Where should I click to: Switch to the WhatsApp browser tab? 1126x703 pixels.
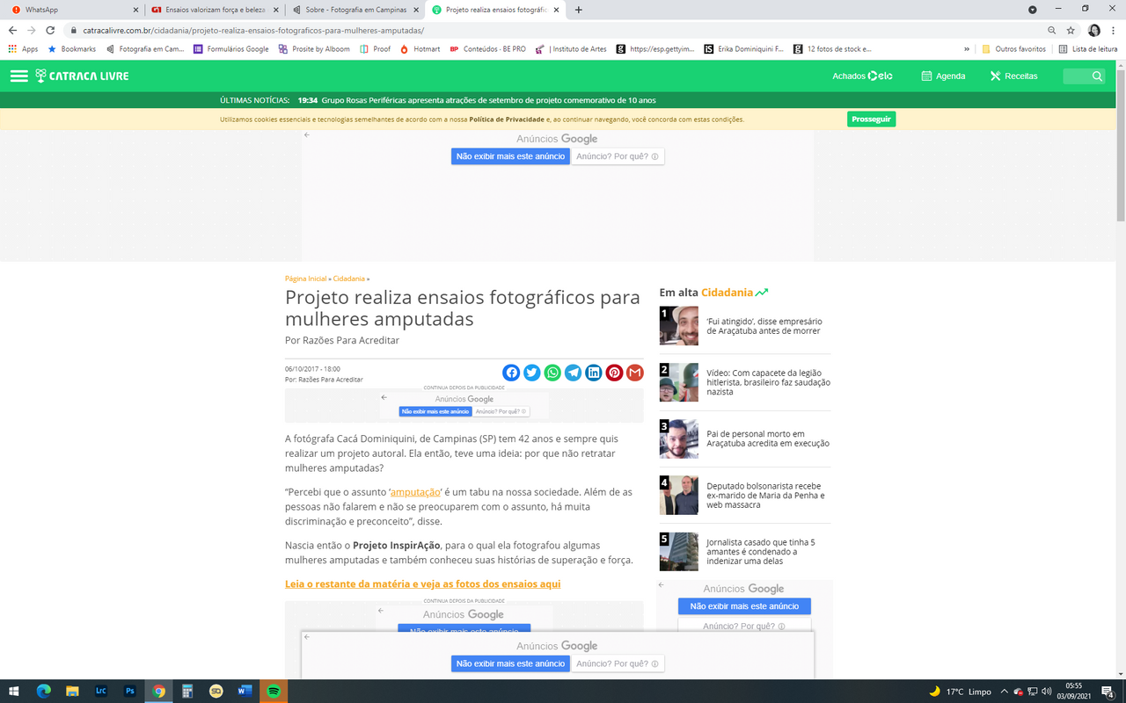[70, 10]
